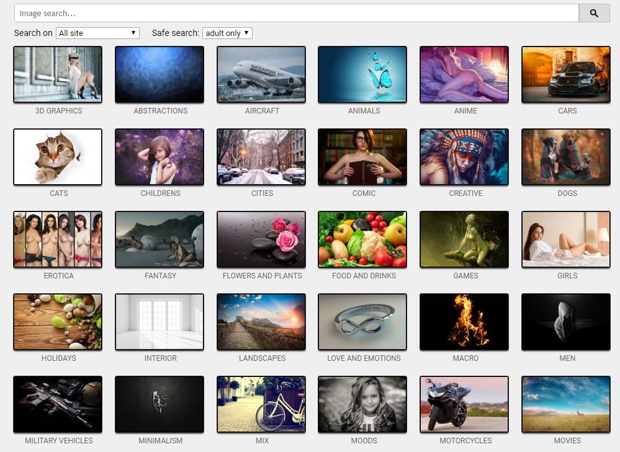Click the MILITARY VEHICLES label
Image resolution: width=620 pixels, height=452 pixels.
[59, 441]
